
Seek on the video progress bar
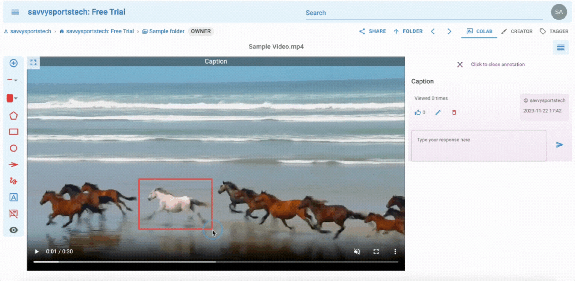[216, 262]
